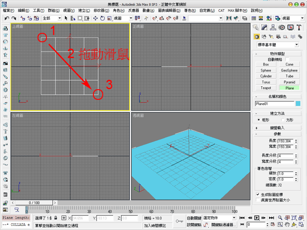Toggle the 設關鍵點 set key mode button

(194, 225)
